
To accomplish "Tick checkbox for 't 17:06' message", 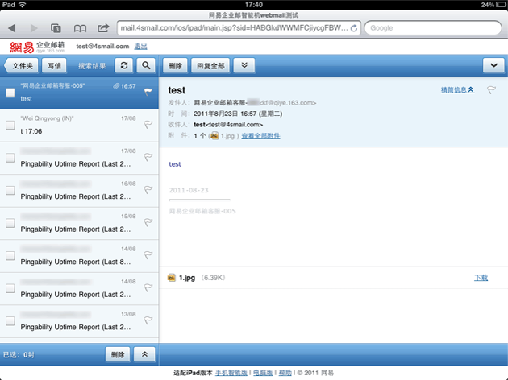I will [x=10, y=125].
